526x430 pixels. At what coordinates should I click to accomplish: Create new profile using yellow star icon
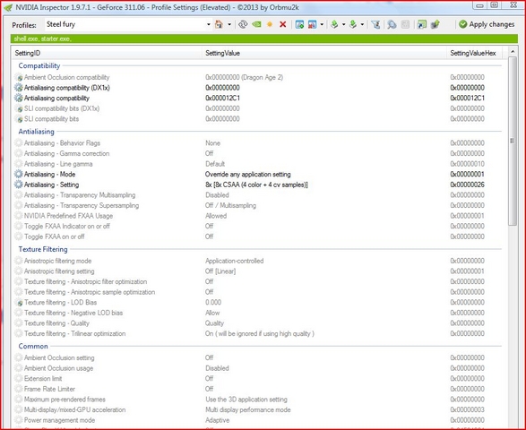coord(270,24)
